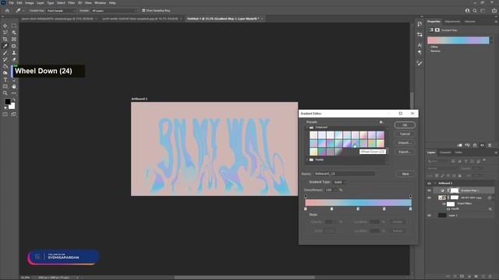Toggle Quick Mask mode icon
Image resolution: width=499 pixels, height=280 pixels.
click(5, 114)
